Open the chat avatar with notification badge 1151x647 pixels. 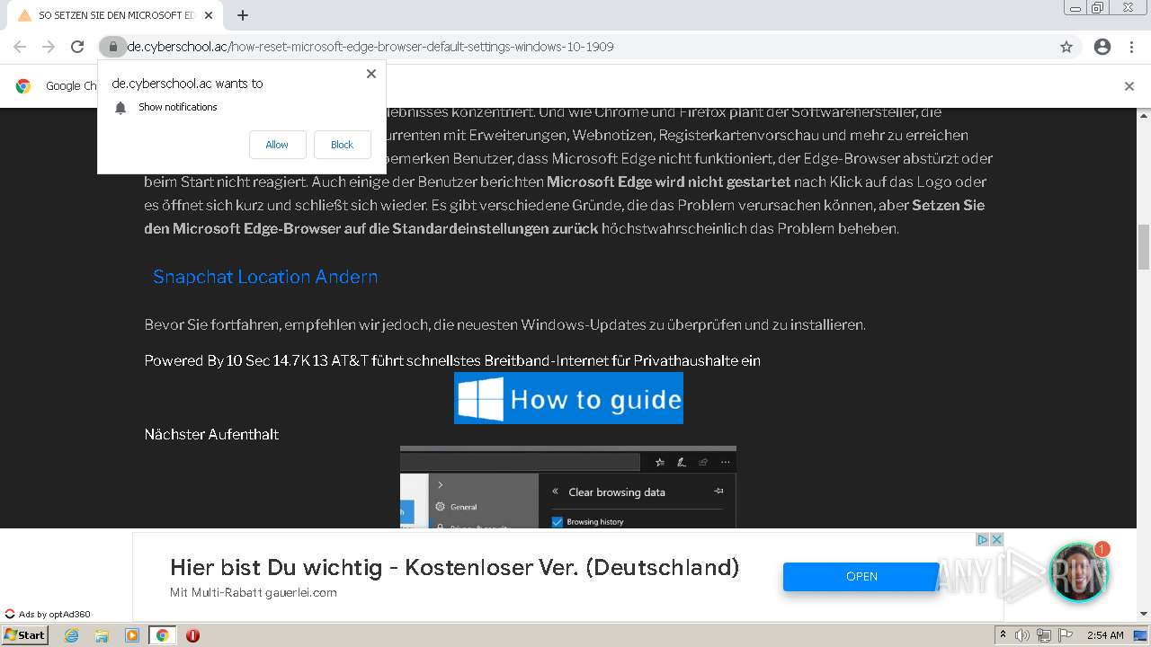click(x=1078, y=572)
